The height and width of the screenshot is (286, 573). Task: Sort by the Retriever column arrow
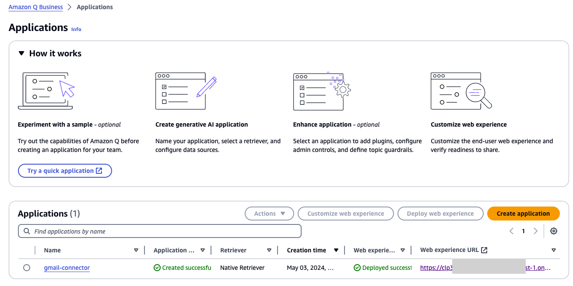(x=269, y=250)
